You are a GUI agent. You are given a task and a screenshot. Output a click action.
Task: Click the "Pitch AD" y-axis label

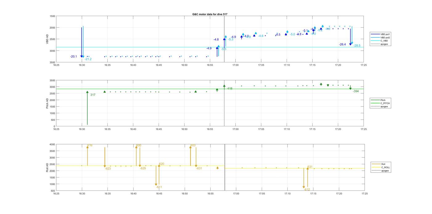click(x=47, y=103)
